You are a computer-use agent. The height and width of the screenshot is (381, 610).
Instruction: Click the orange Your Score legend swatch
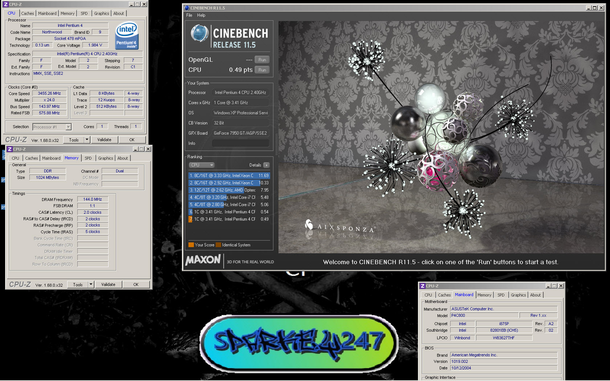pos(191,245)
